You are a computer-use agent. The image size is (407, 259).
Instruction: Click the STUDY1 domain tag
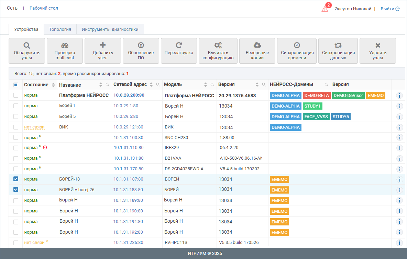[312, 106]
